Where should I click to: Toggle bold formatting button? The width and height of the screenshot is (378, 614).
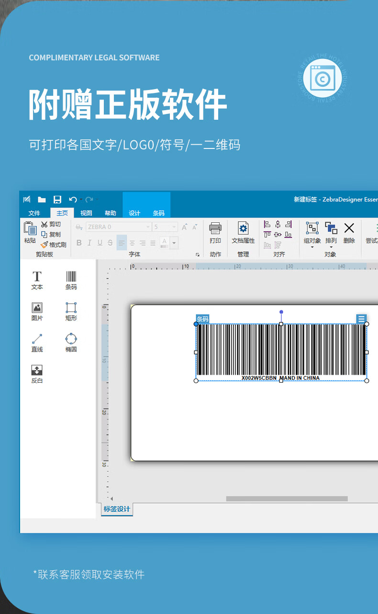[x=79, y=243]
